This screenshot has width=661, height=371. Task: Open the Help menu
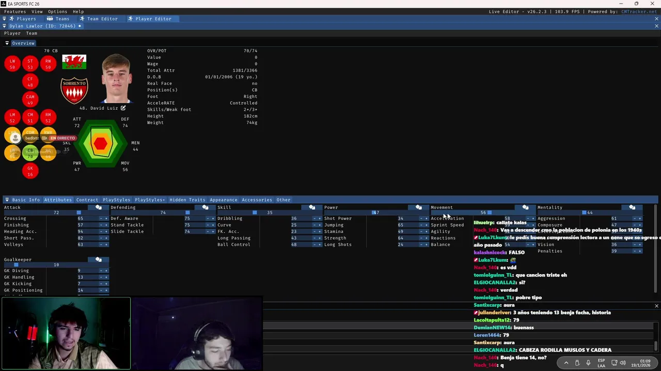coord(78,11)
